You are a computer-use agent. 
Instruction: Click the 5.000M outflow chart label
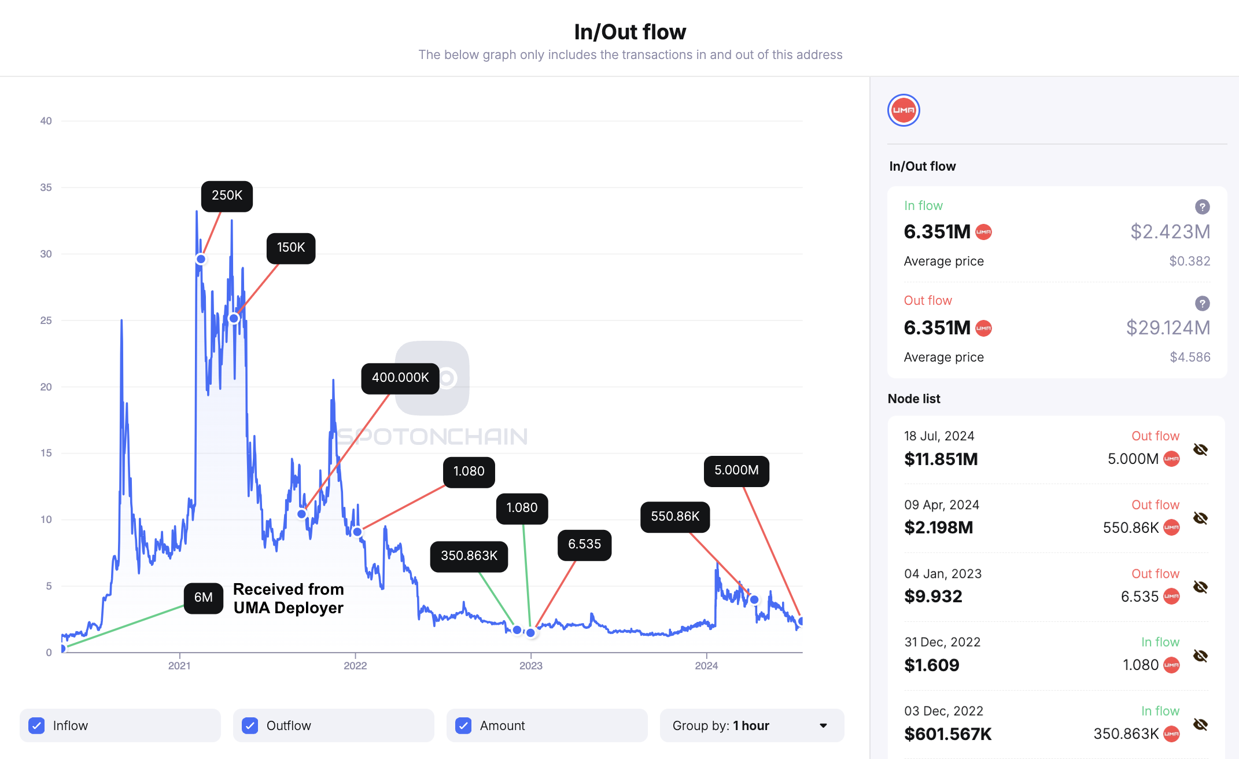tap(736, 470)
